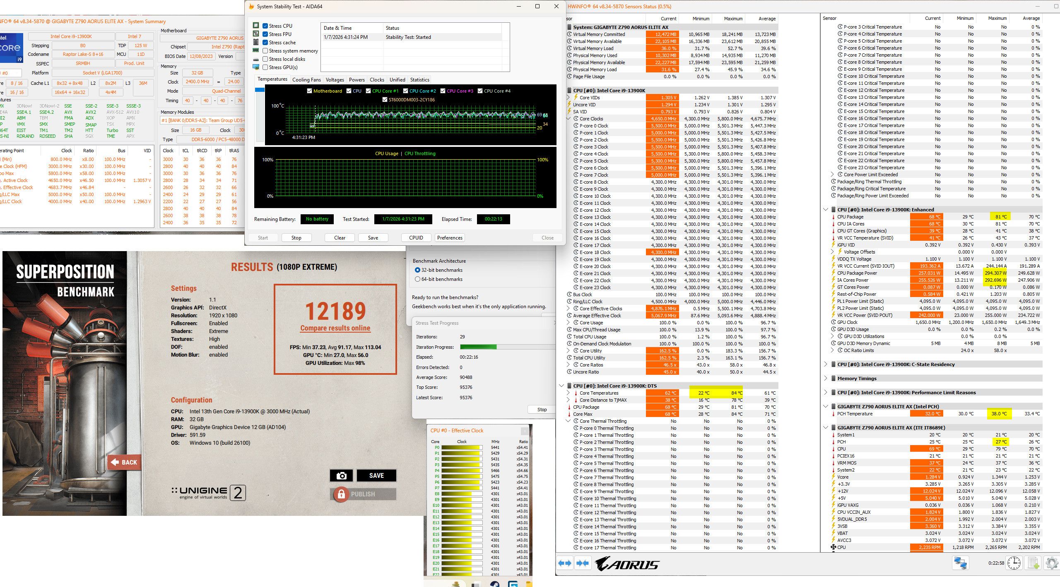Select 64-bit benchmarks radio option
The image size is (1060, 587).
pyautogui.click(x=417, y=279)
